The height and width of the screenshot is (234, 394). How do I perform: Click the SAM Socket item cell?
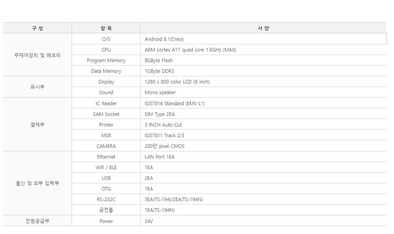click(x=106, y=114)
